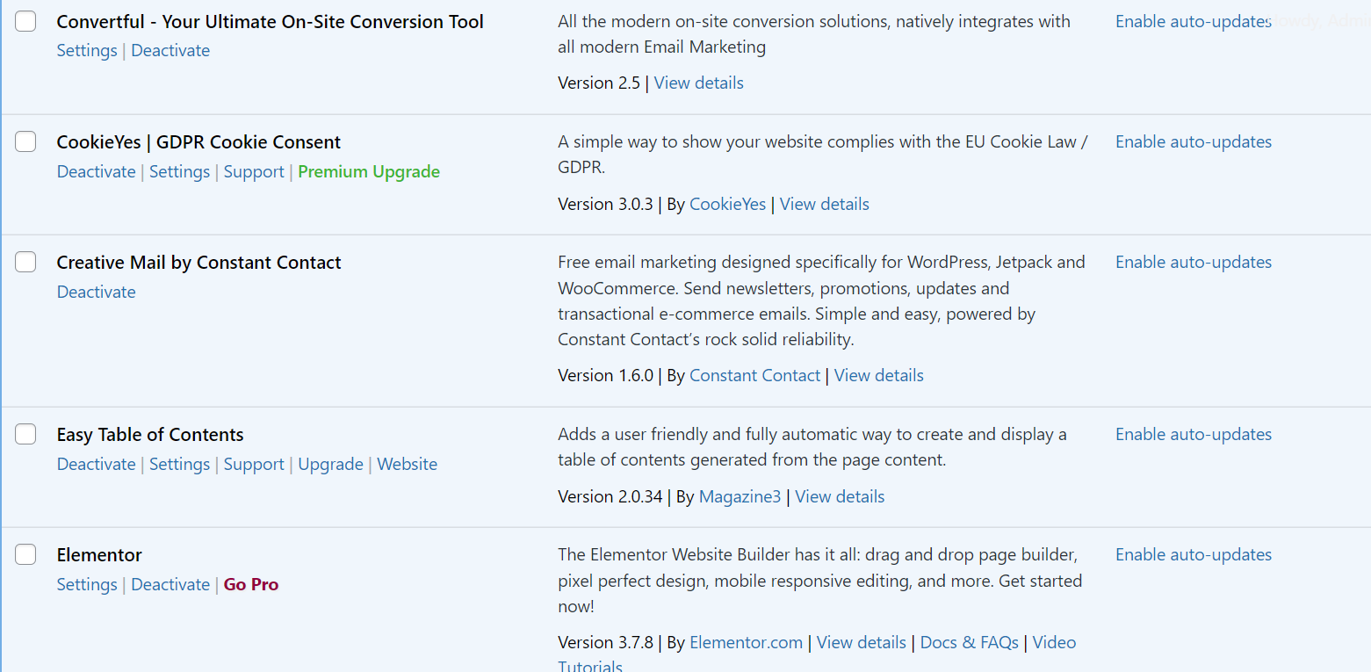
Task: Deactivate the Convertful plugin
Action: (170, 51)
